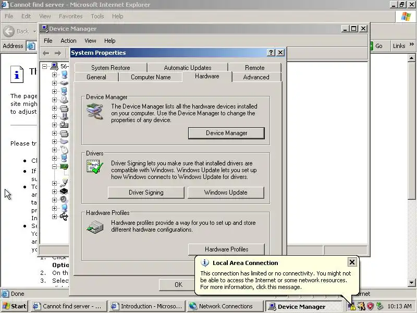
Task: Switch to Network Connections taskbar button
Action: click(224, 306)
